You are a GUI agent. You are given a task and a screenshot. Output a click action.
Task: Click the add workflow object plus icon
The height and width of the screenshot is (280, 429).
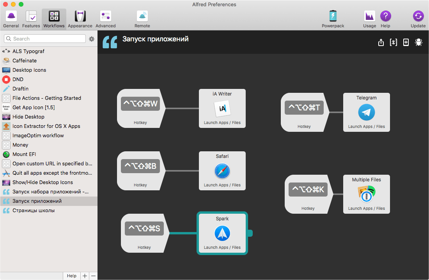pos(406,43)
